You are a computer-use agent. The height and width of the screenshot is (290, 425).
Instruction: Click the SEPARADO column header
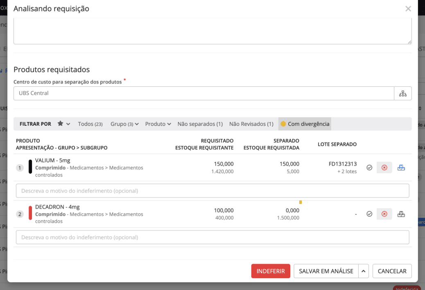[286, 140]
